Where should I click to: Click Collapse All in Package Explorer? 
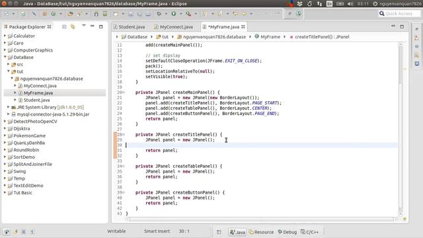tap(64, 26)
